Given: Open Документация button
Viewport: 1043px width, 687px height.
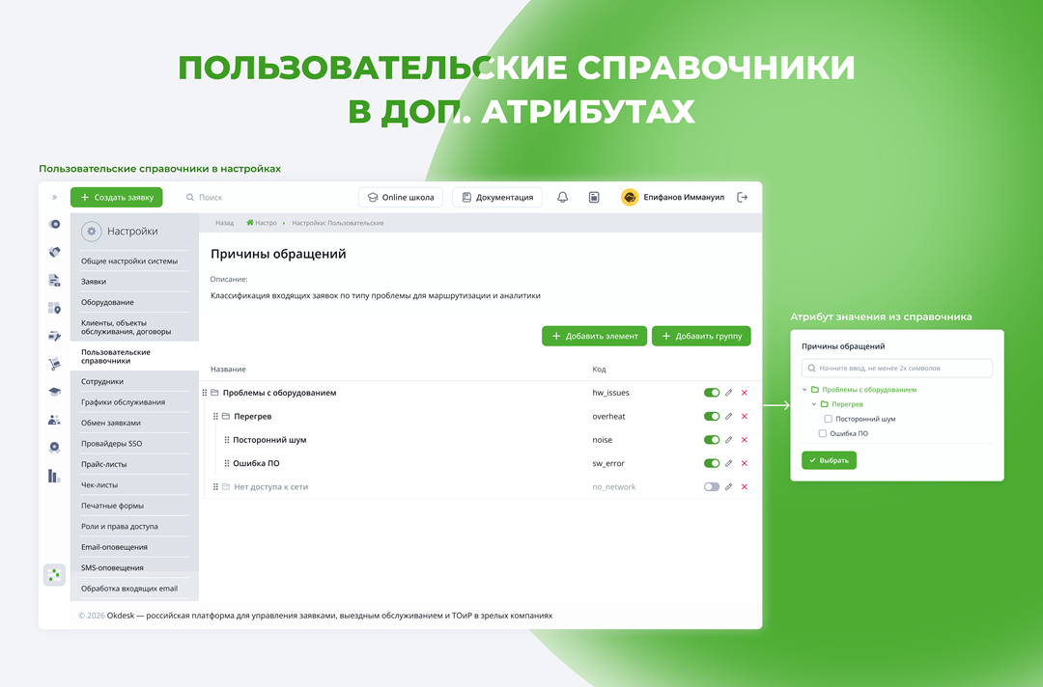Looking at the screenshot, I should pos(497,198).
